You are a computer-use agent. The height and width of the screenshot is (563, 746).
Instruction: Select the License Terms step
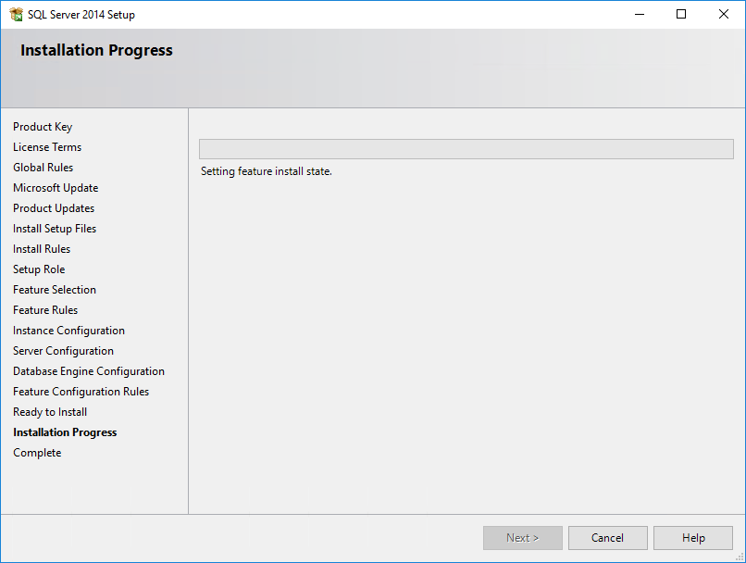[x=47, y=147]
